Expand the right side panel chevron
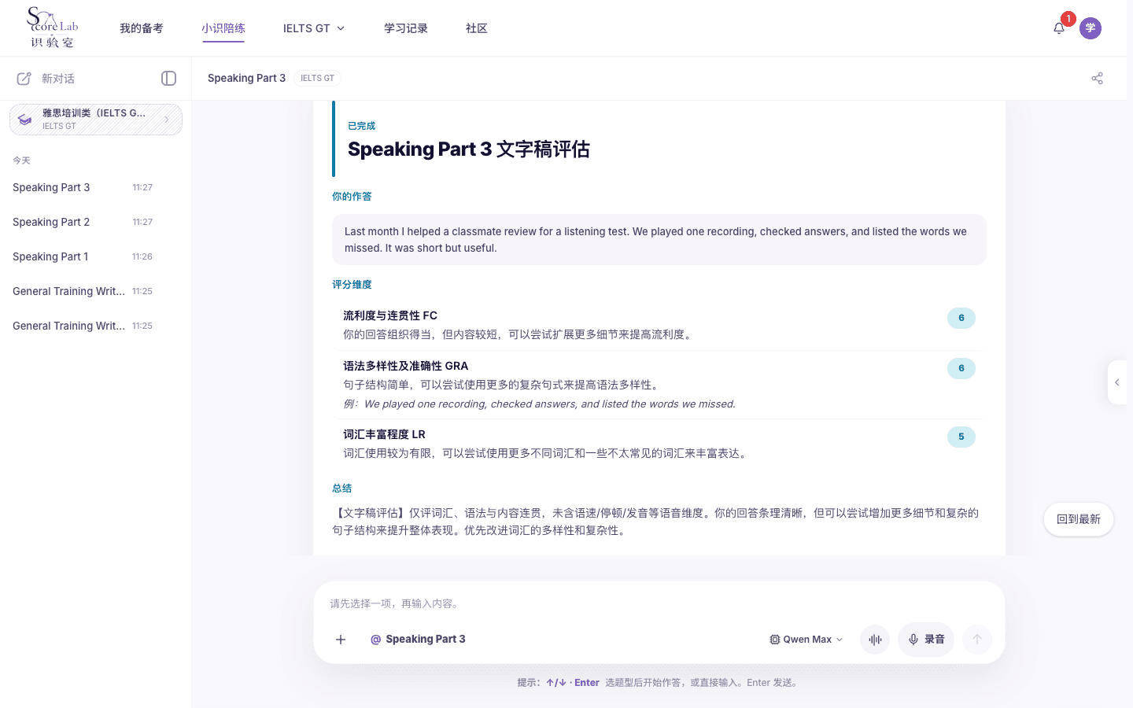The image size is (1133, 708). point(1117,382)
